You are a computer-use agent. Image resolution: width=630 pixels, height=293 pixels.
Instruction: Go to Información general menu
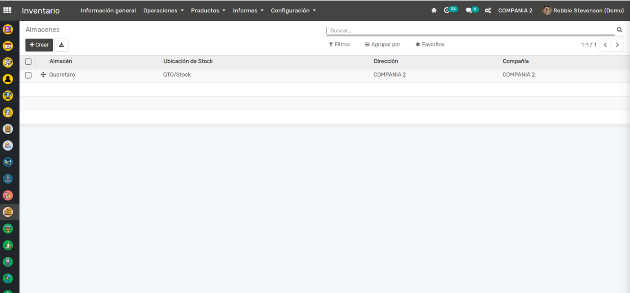click(x=108, y=10)
